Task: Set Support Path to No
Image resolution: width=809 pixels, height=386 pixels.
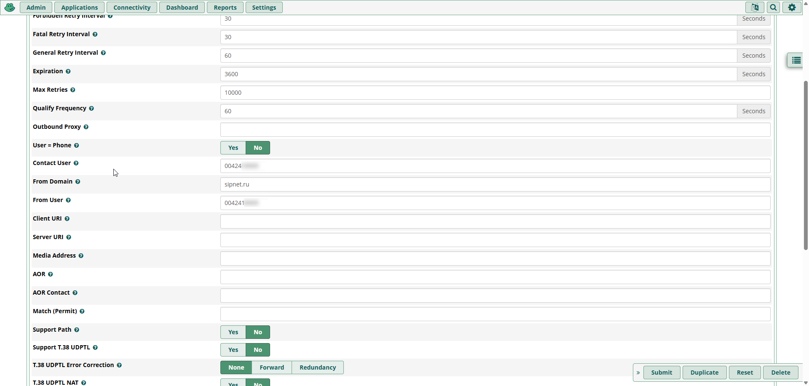Action: click(258, 332)
